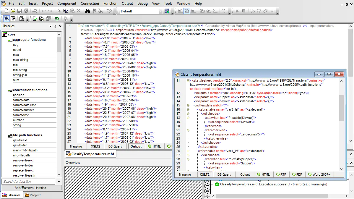Click the Add/Remove Libraries button
This screenshot has width=354, height=199.
click(x=32, y=187)
